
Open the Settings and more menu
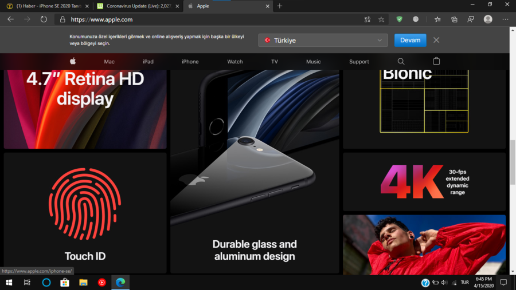pos(506,19)
